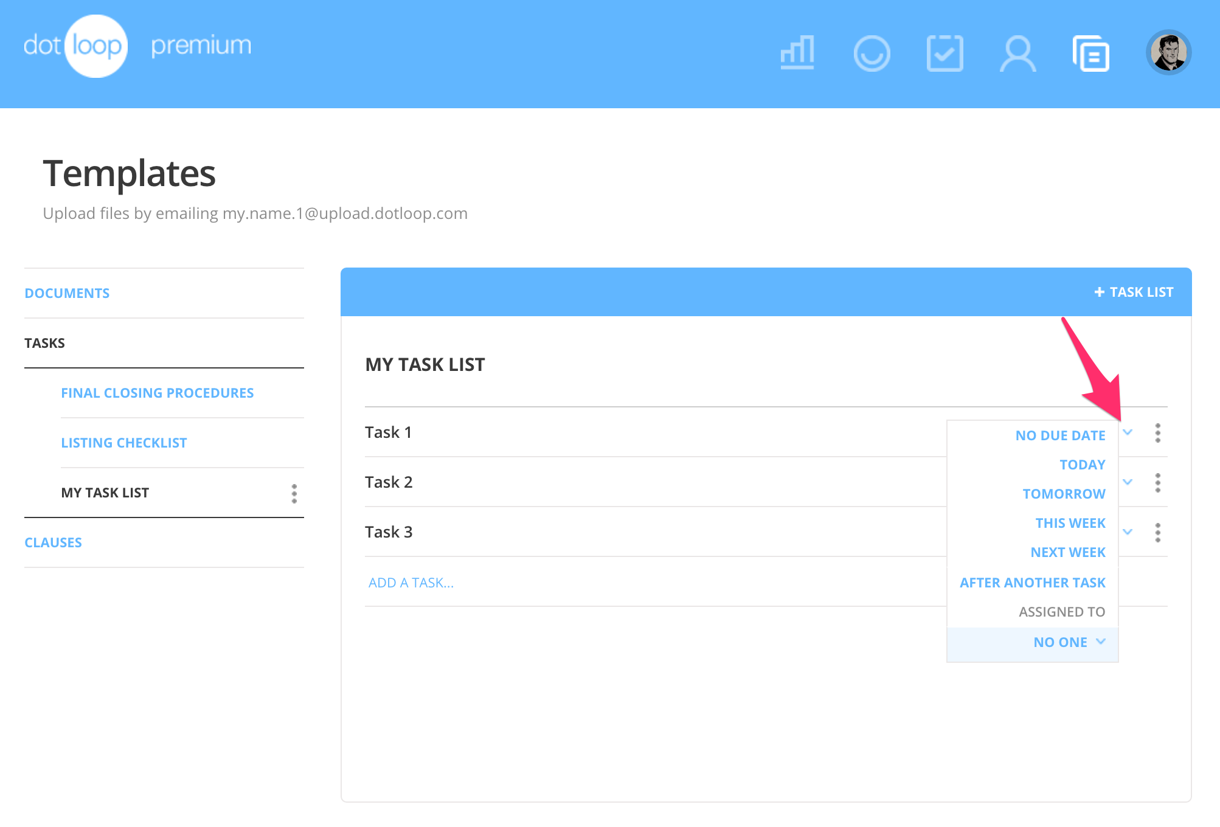
Task: Collapse Task 1 due date chevron
Action: pos(1128,432)
